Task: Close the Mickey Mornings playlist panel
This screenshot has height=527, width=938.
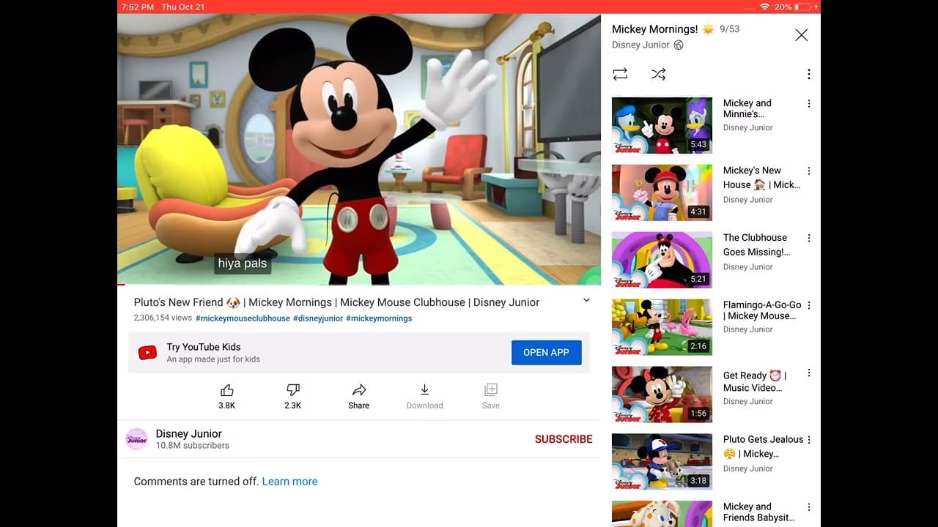Action: point(802,35)
